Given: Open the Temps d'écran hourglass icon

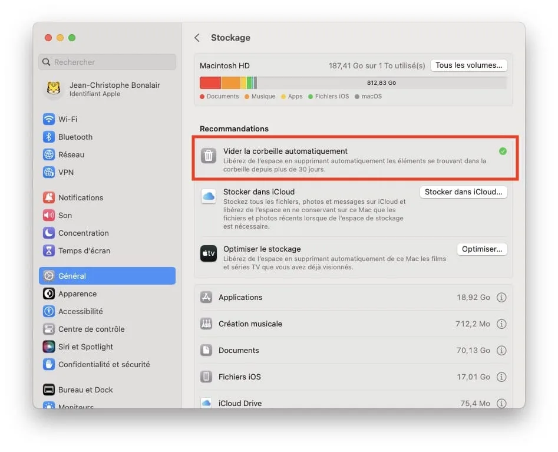Looking at the screenshot, I should [49, 250].
